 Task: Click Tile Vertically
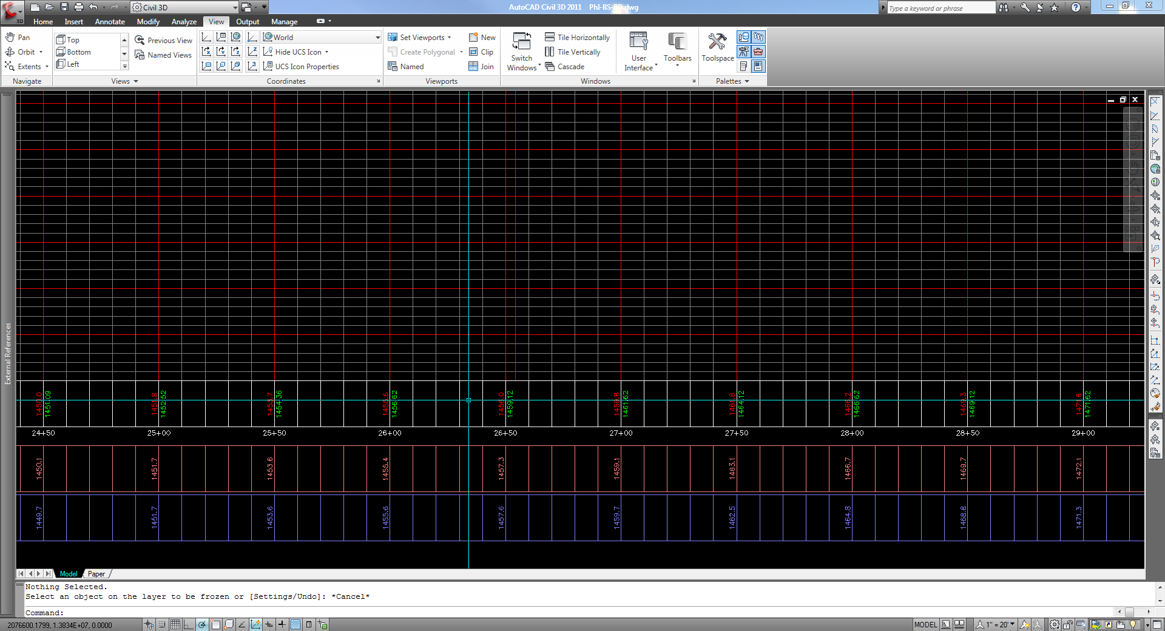point(573,52)
